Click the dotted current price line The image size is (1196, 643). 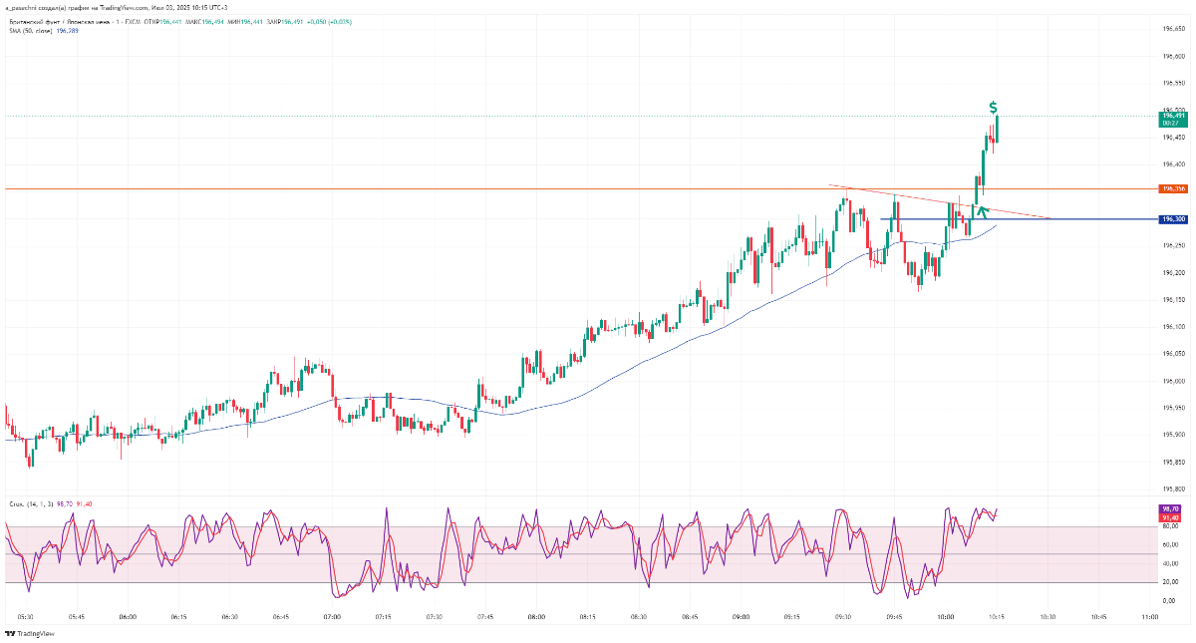point(498,116)
